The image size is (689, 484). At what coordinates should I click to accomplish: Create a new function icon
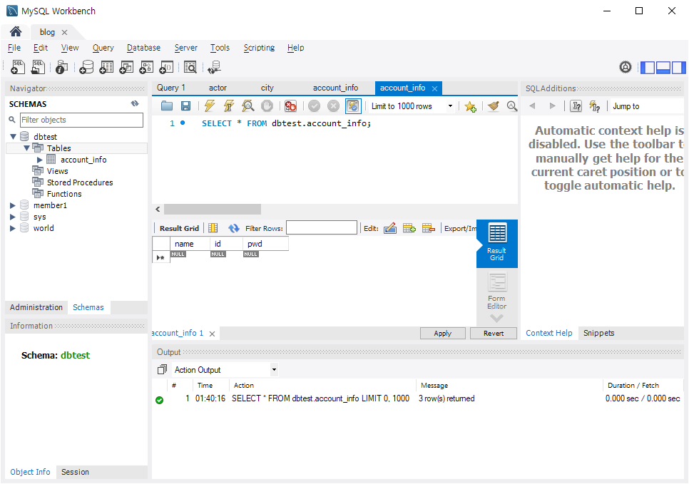coord(166,67)
